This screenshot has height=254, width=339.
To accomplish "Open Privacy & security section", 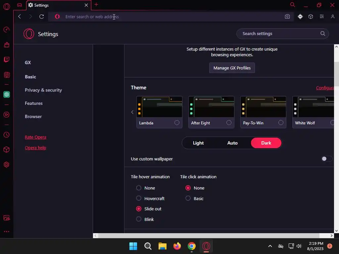I will point(43,90).
